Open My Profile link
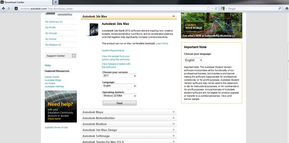Image resolution: width=289 pixels, height=143 pixels. point(50,27)
